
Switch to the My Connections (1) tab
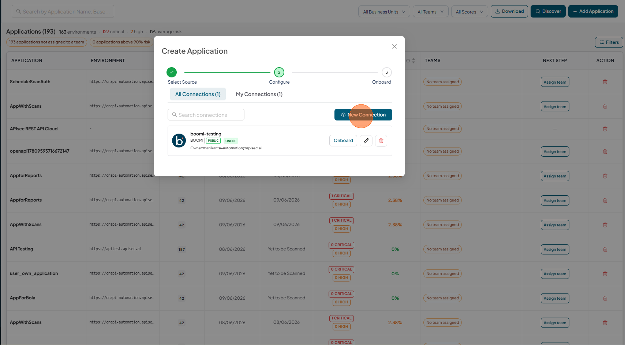click(x=259, y=94)
